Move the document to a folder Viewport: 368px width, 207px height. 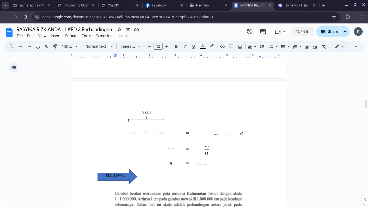128,29
